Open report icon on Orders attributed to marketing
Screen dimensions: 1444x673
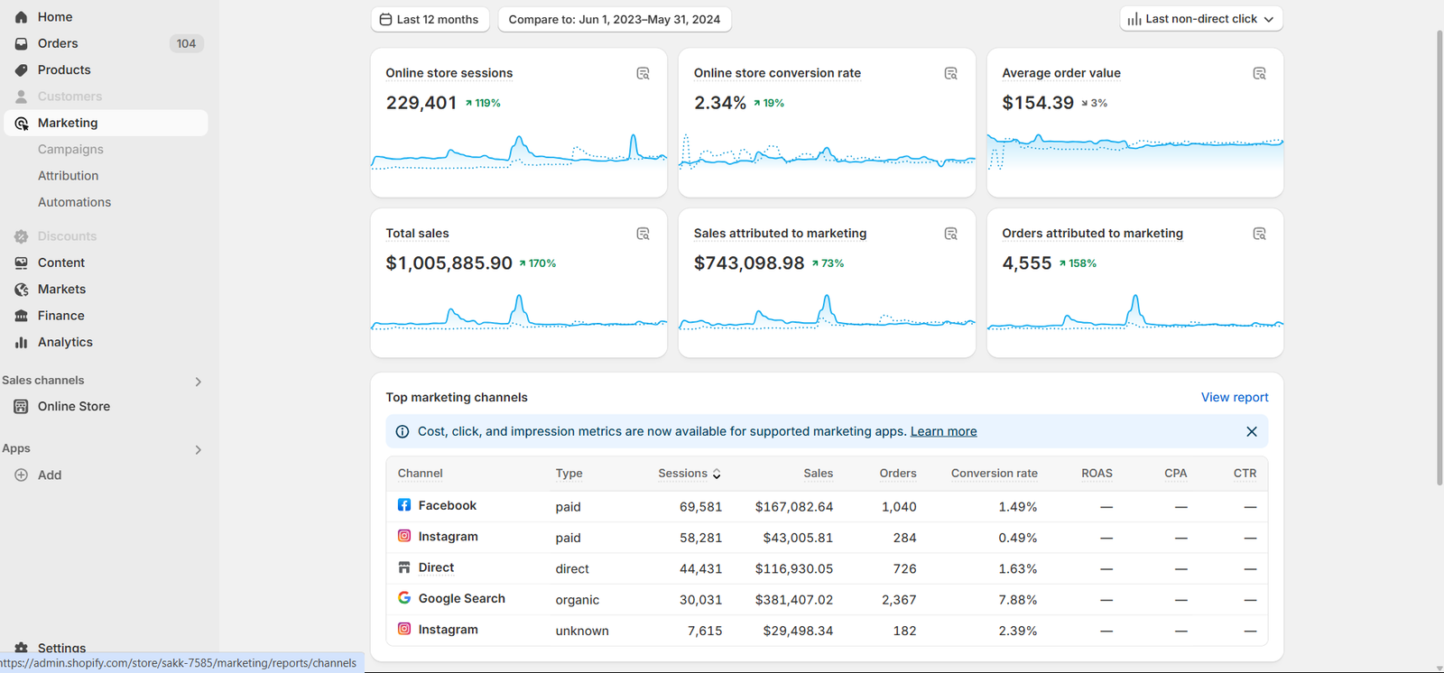pos(1259,234)
